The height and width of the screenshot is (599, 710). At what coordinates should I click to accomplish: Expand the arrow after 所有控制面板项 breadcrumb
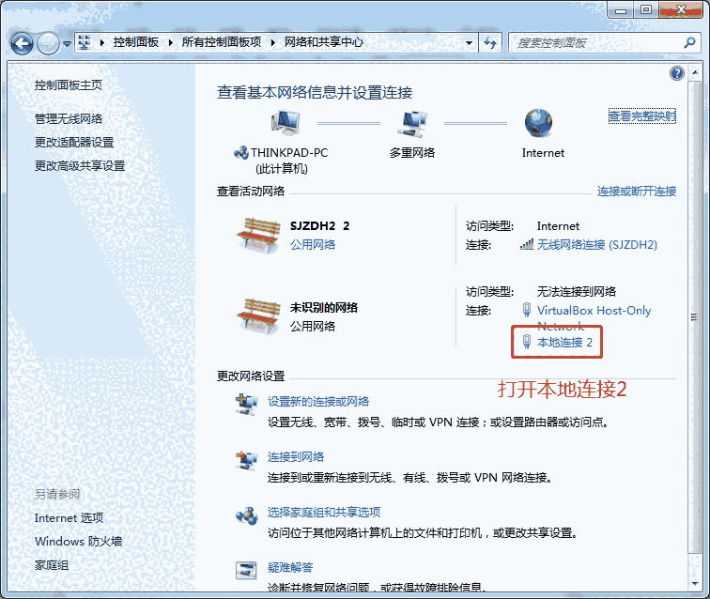(275, 42)
